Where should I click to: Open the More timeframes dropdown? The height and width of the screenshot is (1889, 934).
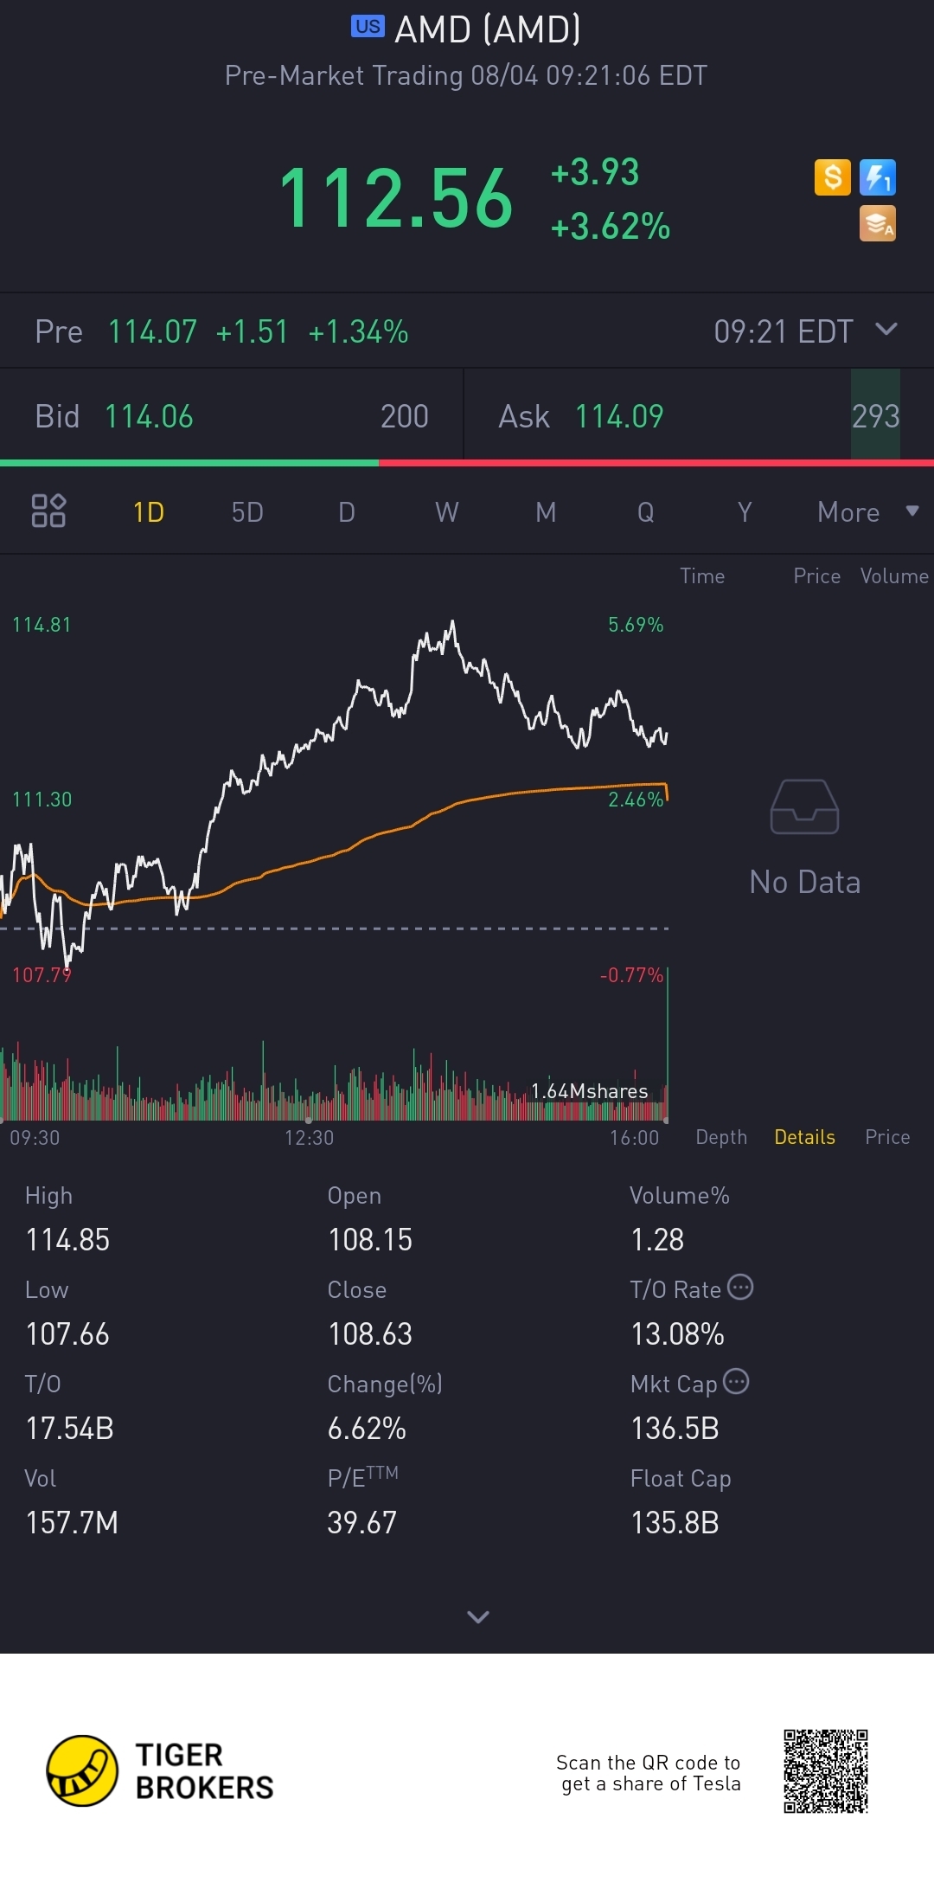point(867,512)
